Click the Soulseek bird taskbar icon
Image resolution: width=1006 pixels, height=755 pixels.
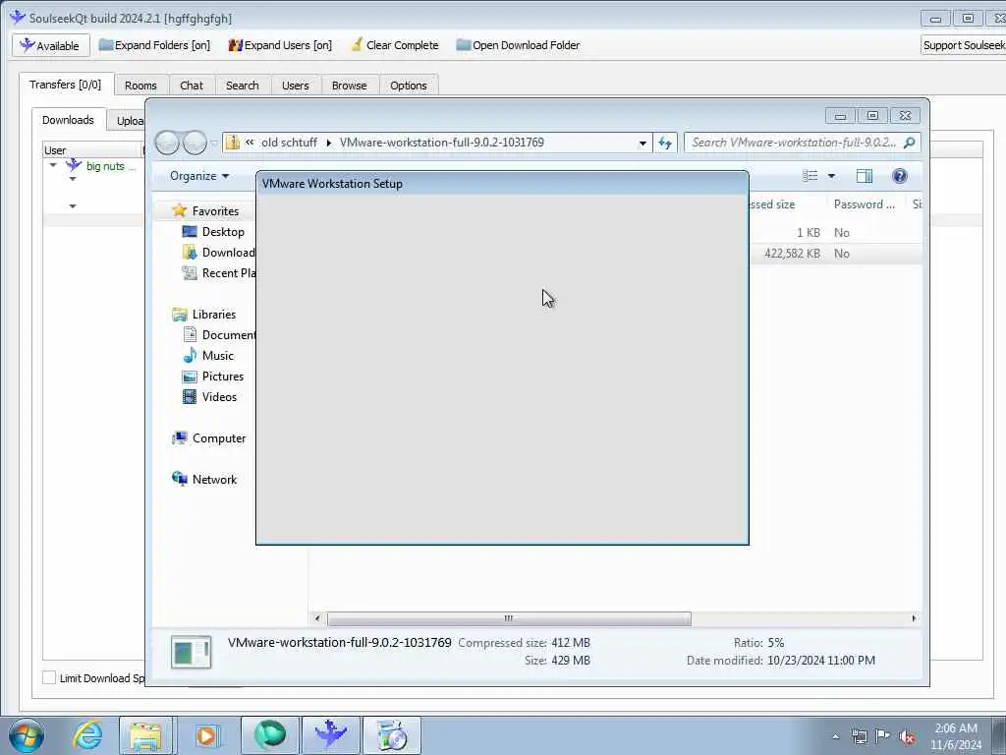click(x=331, y=735)
